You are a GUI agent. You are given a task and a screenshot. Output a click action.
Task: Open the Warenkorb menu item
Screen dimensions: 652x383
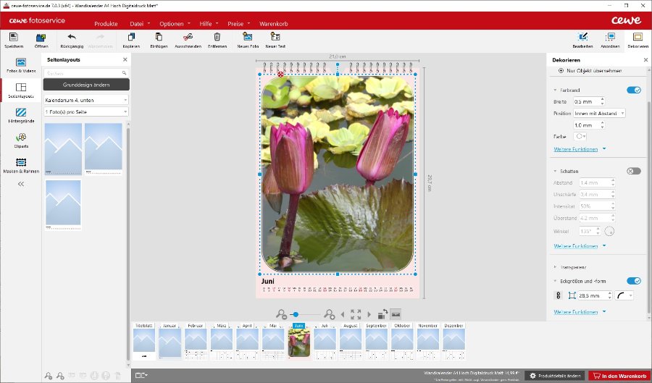(274, 24)
